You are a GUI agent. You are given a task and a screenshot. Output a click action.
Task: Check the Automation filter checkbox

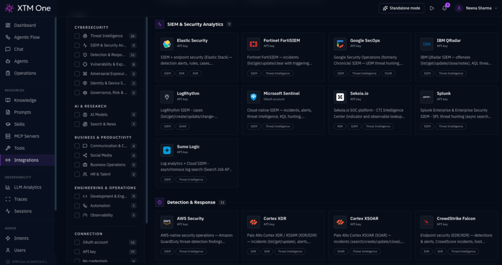(x=77, y=206)
